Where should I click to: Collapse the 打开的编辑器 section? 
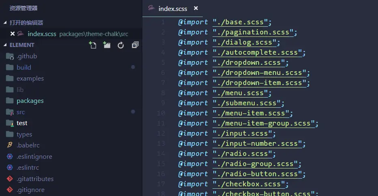[x=5, y=23]
